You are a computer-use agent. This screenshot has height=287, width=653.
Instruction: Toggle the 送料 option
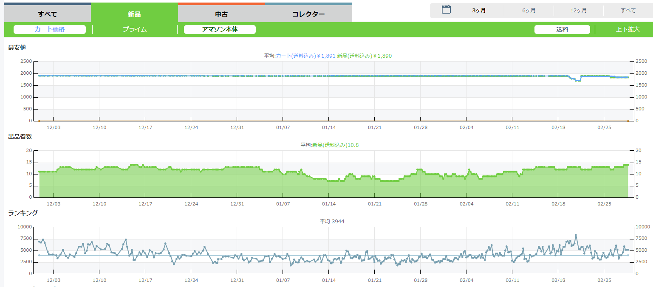pos(562,29)
